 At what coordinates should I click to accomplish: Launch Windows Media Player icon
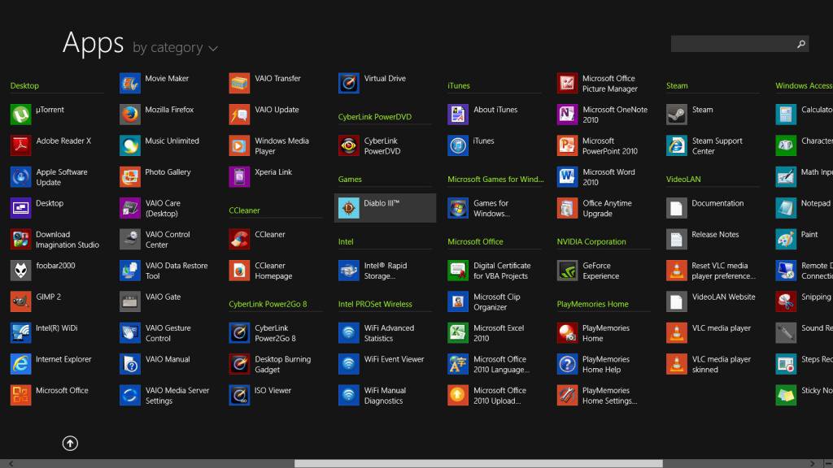pyautogui.click(x=240, y=146)
